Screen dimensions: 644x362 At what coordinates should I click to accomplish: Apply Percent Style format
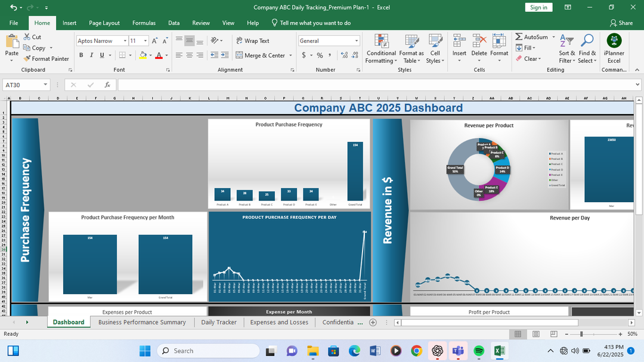(320, 55)
